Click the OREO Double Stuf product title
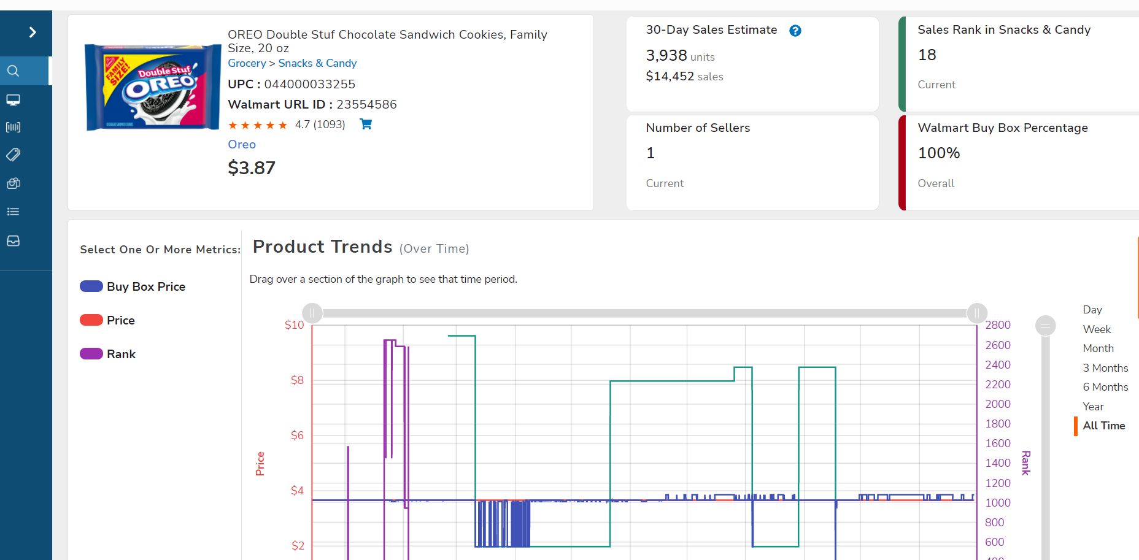Screen dimensions: 1139x560 click(x=387, y=41)
